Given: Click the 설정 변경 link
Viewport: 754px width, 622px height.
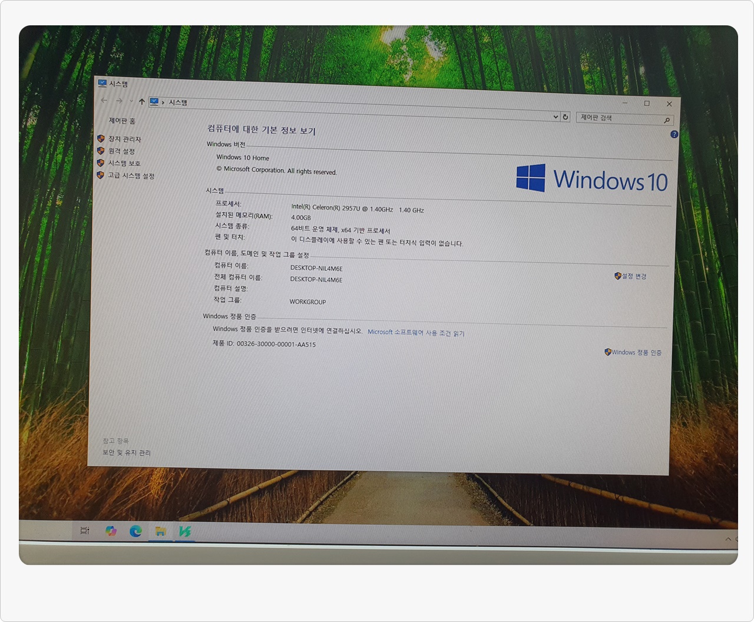Looking at the screenshot, I should click(x=634, y=276).
